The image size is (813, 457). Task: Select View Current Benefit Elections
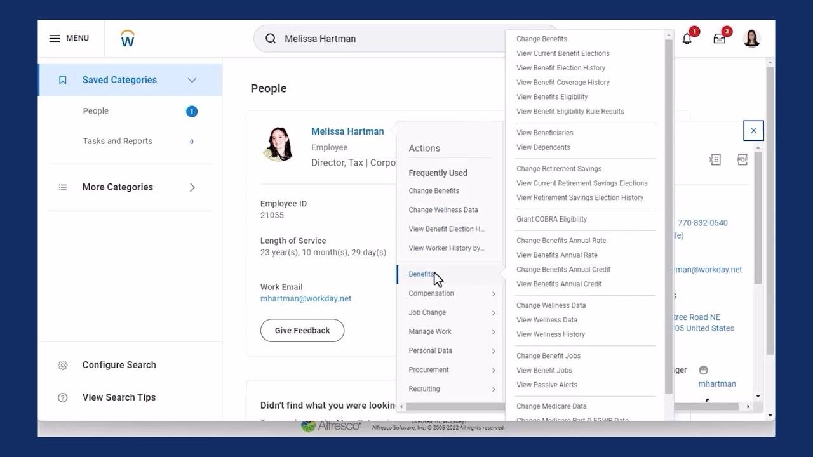pos(563,53)
